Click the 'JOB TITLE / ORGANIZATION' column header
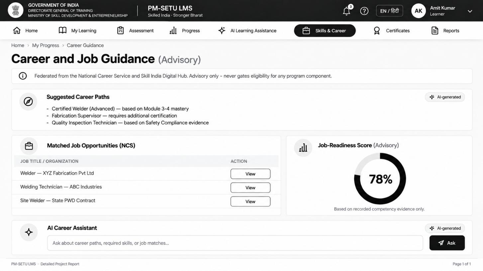The width and height of the screenshot is (483, 271). tap(49, 161)
